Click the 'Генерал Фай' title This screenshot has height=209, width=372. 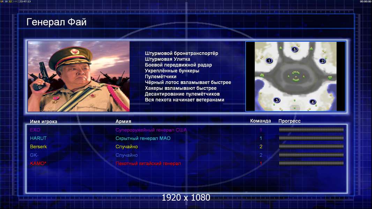(x=56, y=22)
